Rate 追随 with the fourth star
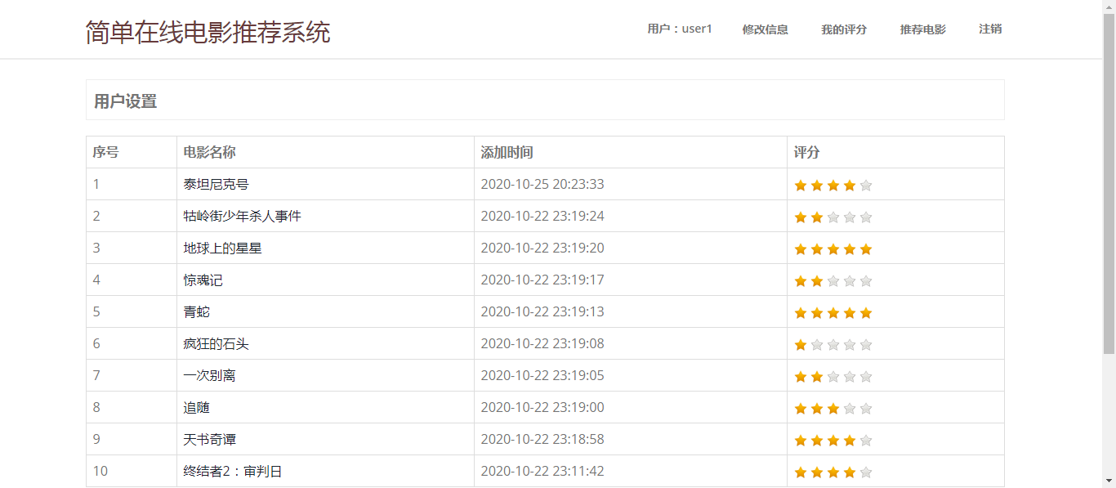Image resolution: width=1116 pixels, height=488 pixels. 850,409
